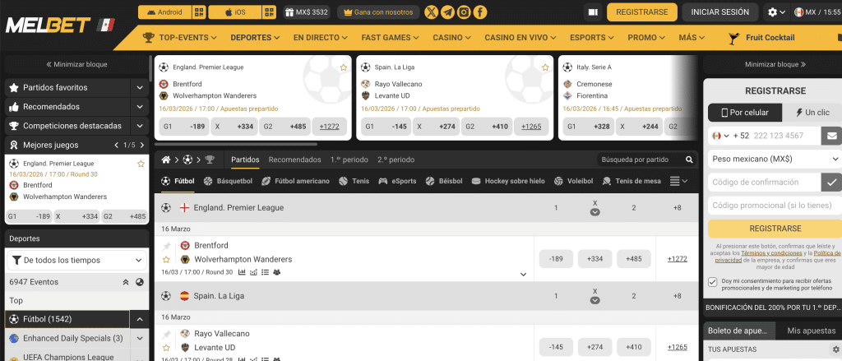Bet on Brentford odds -189 in list
This screenshot has width=842, height=361.
(556, 259)
